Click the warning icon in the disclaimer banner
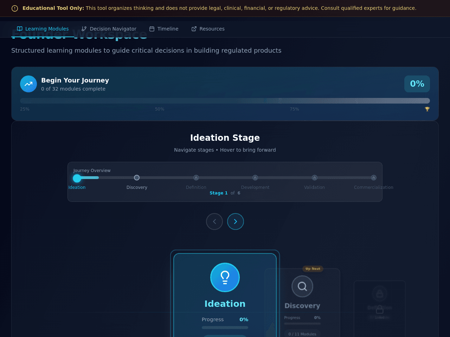 pyautogui.click(x=15, y=8)
